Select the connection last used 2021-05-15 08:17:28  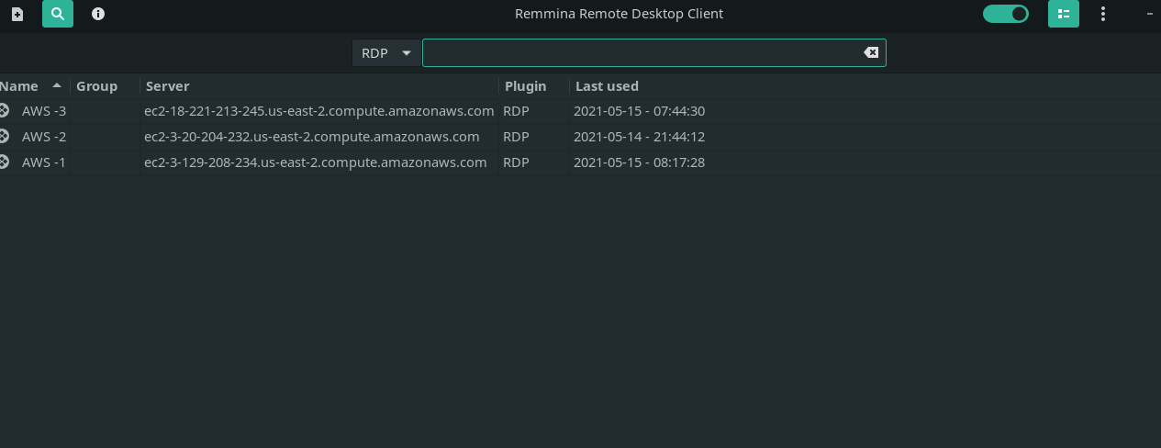(x=639, y=162)
